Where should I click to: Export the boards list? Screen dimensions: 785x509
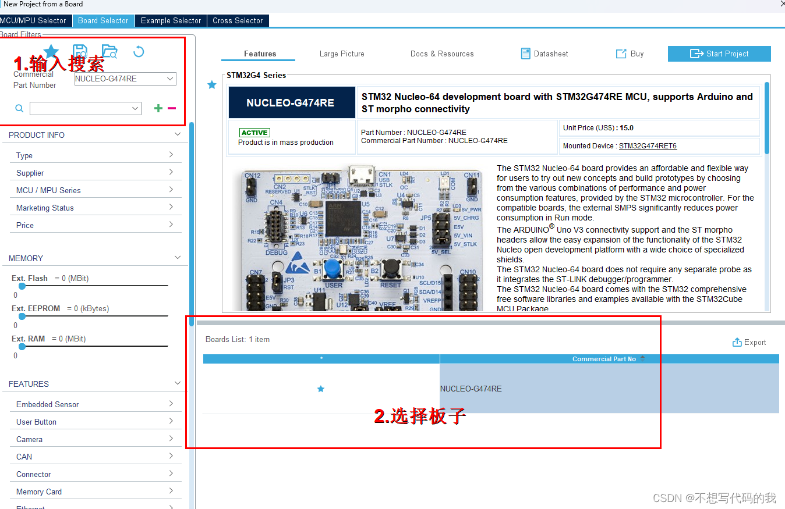pos(749,342)
